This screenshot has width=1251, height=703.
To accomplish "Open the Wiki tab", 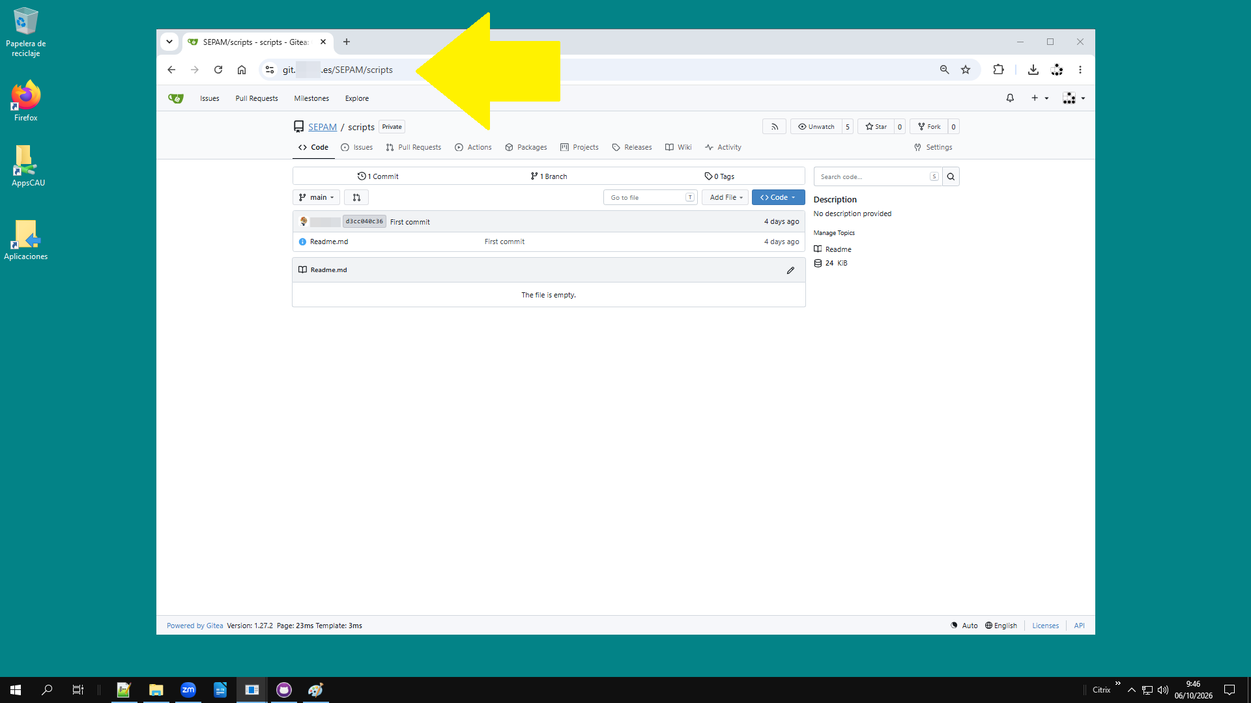I will point(678,148).
